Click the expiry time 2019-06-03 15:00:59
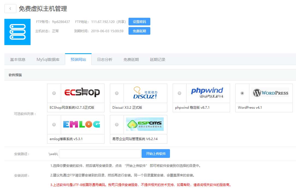 pyautogui.click(x=107, y=31)
